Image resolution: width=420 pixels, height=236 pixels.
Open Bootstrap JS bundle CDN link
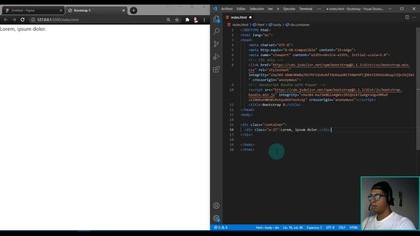click(338, 90)
